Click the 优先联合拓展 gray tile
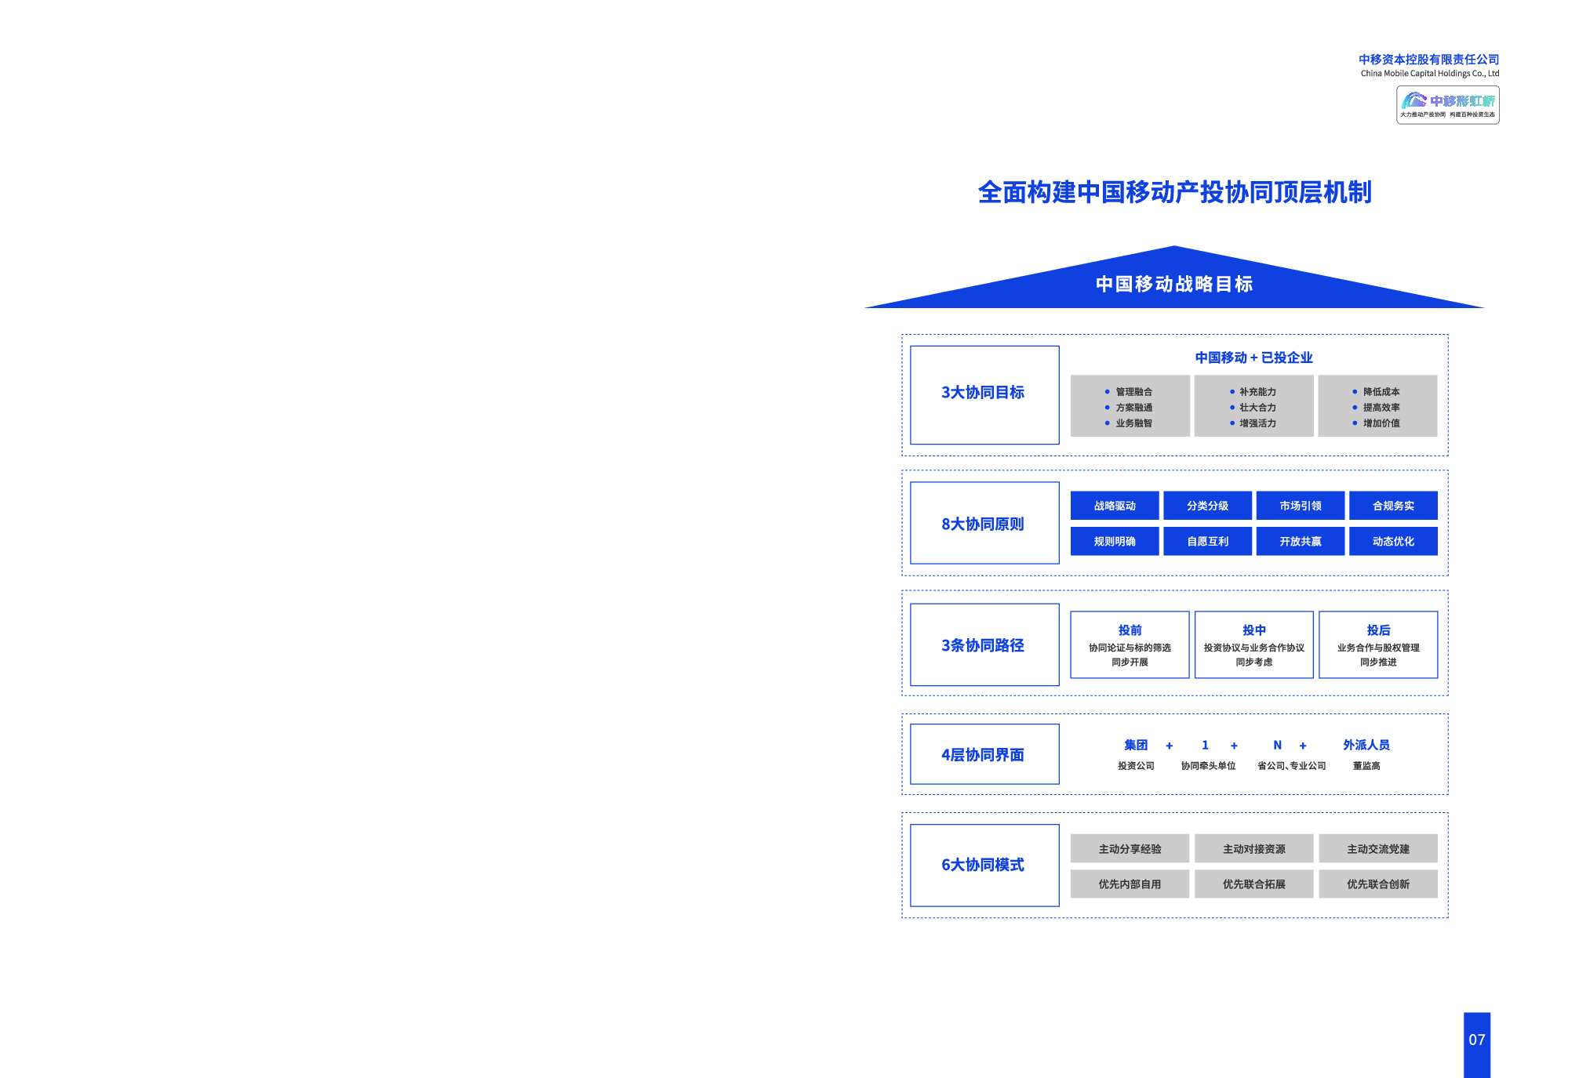Viewport: 1579px width, 1078px height. [1253, 884]
